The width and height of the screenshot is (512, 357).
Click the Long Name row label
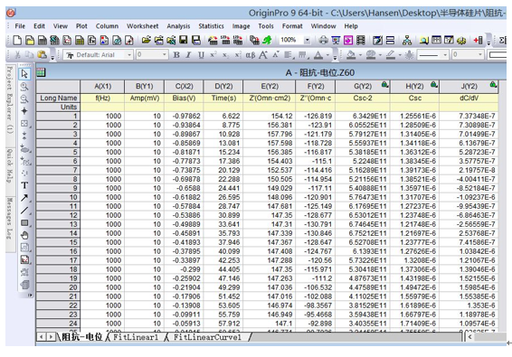58,98
